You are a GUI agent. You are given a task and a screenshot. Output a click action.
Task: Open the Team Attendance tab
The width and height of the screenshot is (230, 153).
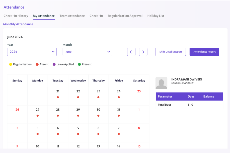coord(72,16)
